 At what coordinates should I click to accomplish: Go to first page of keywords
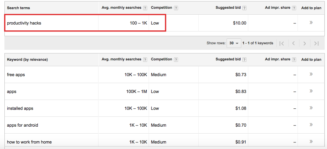(282, 43)
